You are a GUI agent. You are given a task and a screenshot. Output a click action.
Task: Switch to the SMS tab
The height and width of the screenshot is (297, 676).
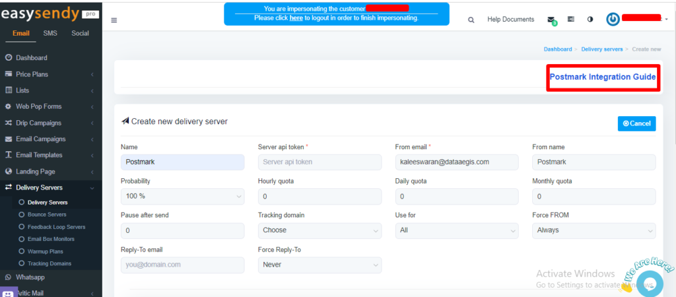(x=50, y=34)
